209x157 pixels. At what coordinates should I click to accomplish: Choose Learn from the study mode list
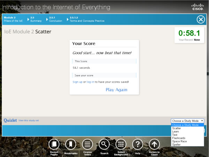point(176,132)
